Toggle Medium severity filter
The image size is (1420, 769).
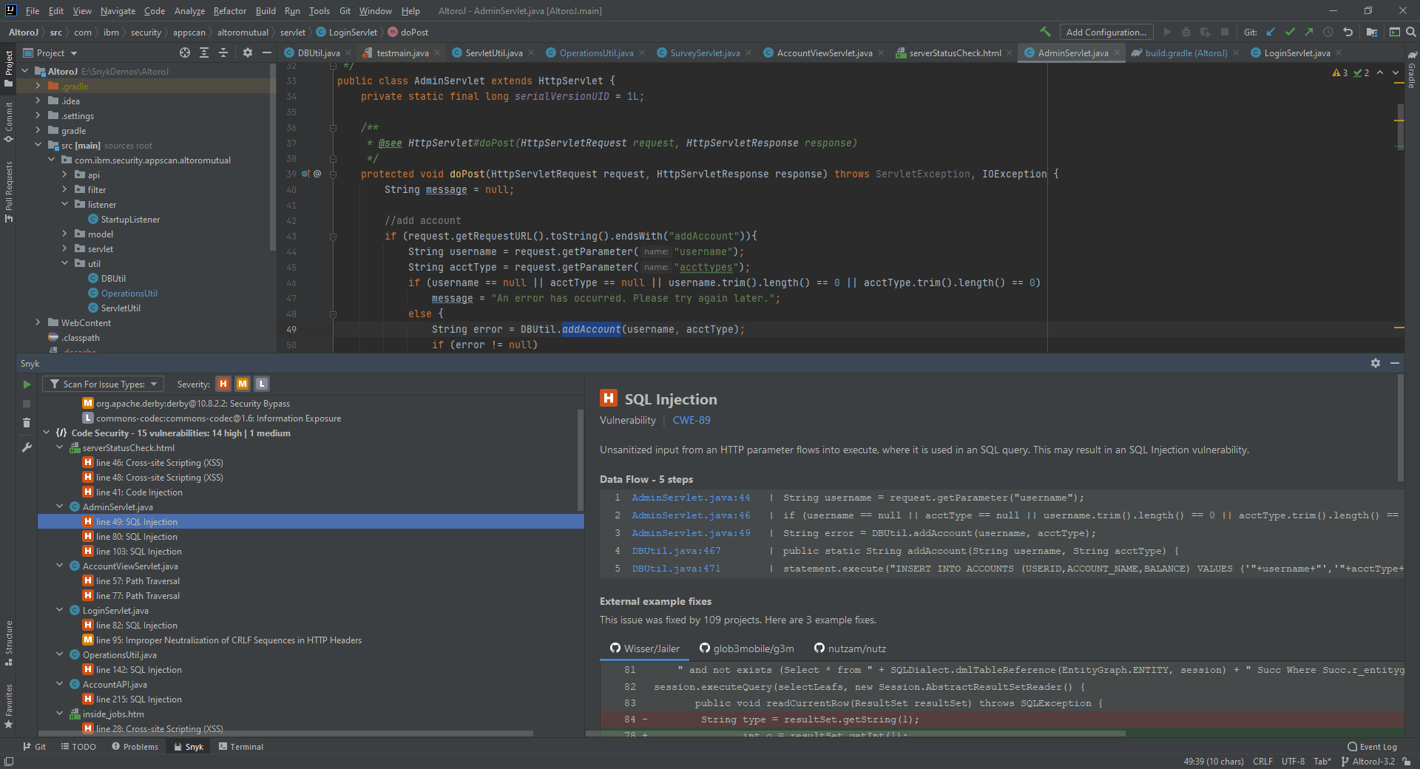pyautogui.click(x=243, y=384)
